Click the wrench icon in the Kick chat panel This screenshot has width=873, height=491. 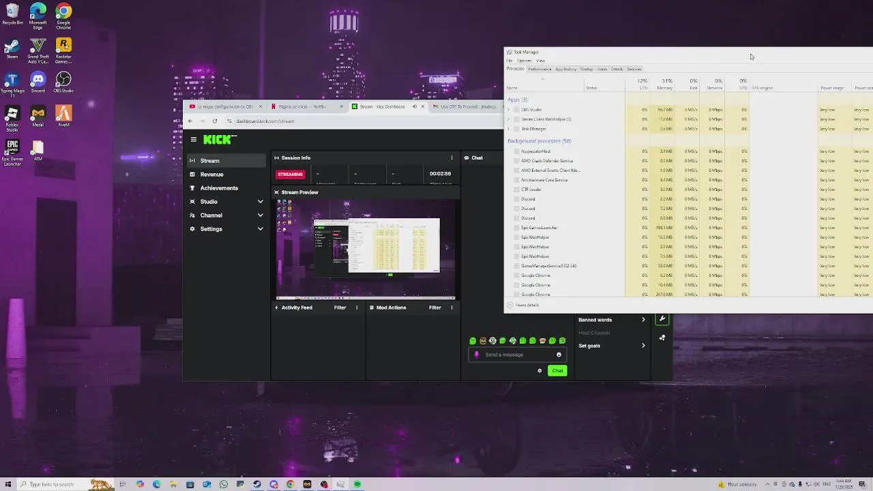pos(662,319)
